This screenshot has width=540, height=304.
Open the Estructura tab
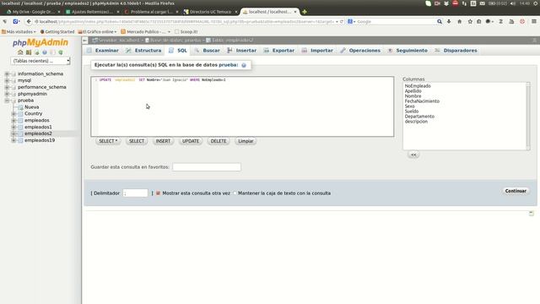[x=143, y=51]
